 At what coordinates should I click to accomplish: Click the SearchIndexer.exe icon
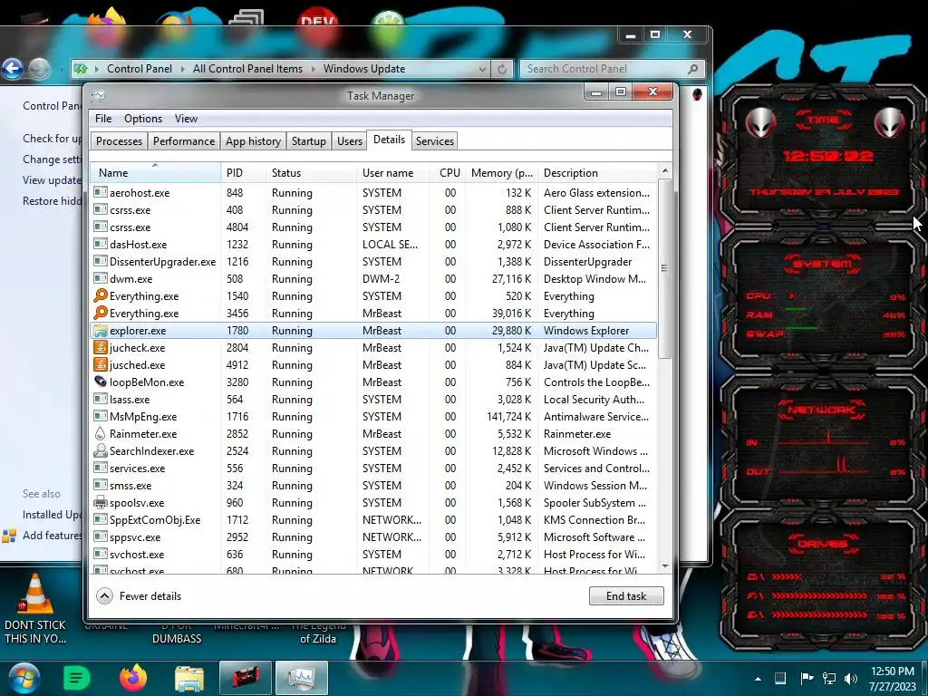coord(100,450)
